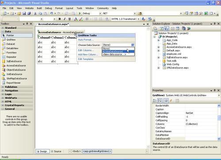Click the asp:gridview breadcrumb tag
Viewport: 221px width, 160px height.
[x=97, y=151]
